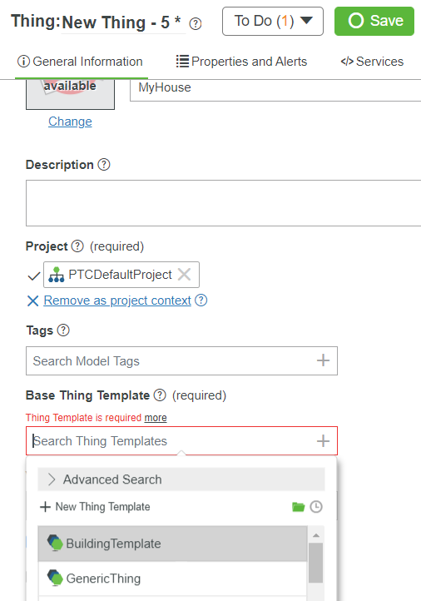Screen dimensions: 421x601
Task: Open the To Do (1) dropdown
Action: pyautogui.click(x=273, y=21)
